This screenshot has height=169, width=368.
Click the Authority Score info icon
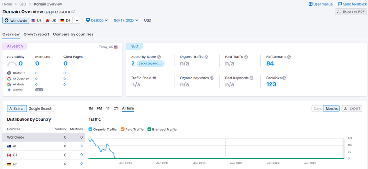tap(159, 57)
